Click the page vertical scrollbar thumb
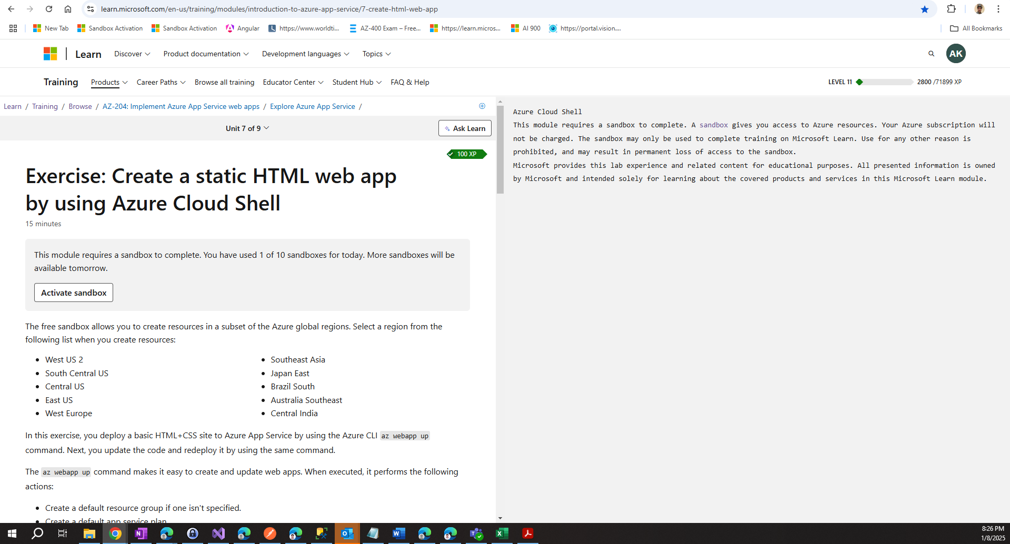 (500, 149)
